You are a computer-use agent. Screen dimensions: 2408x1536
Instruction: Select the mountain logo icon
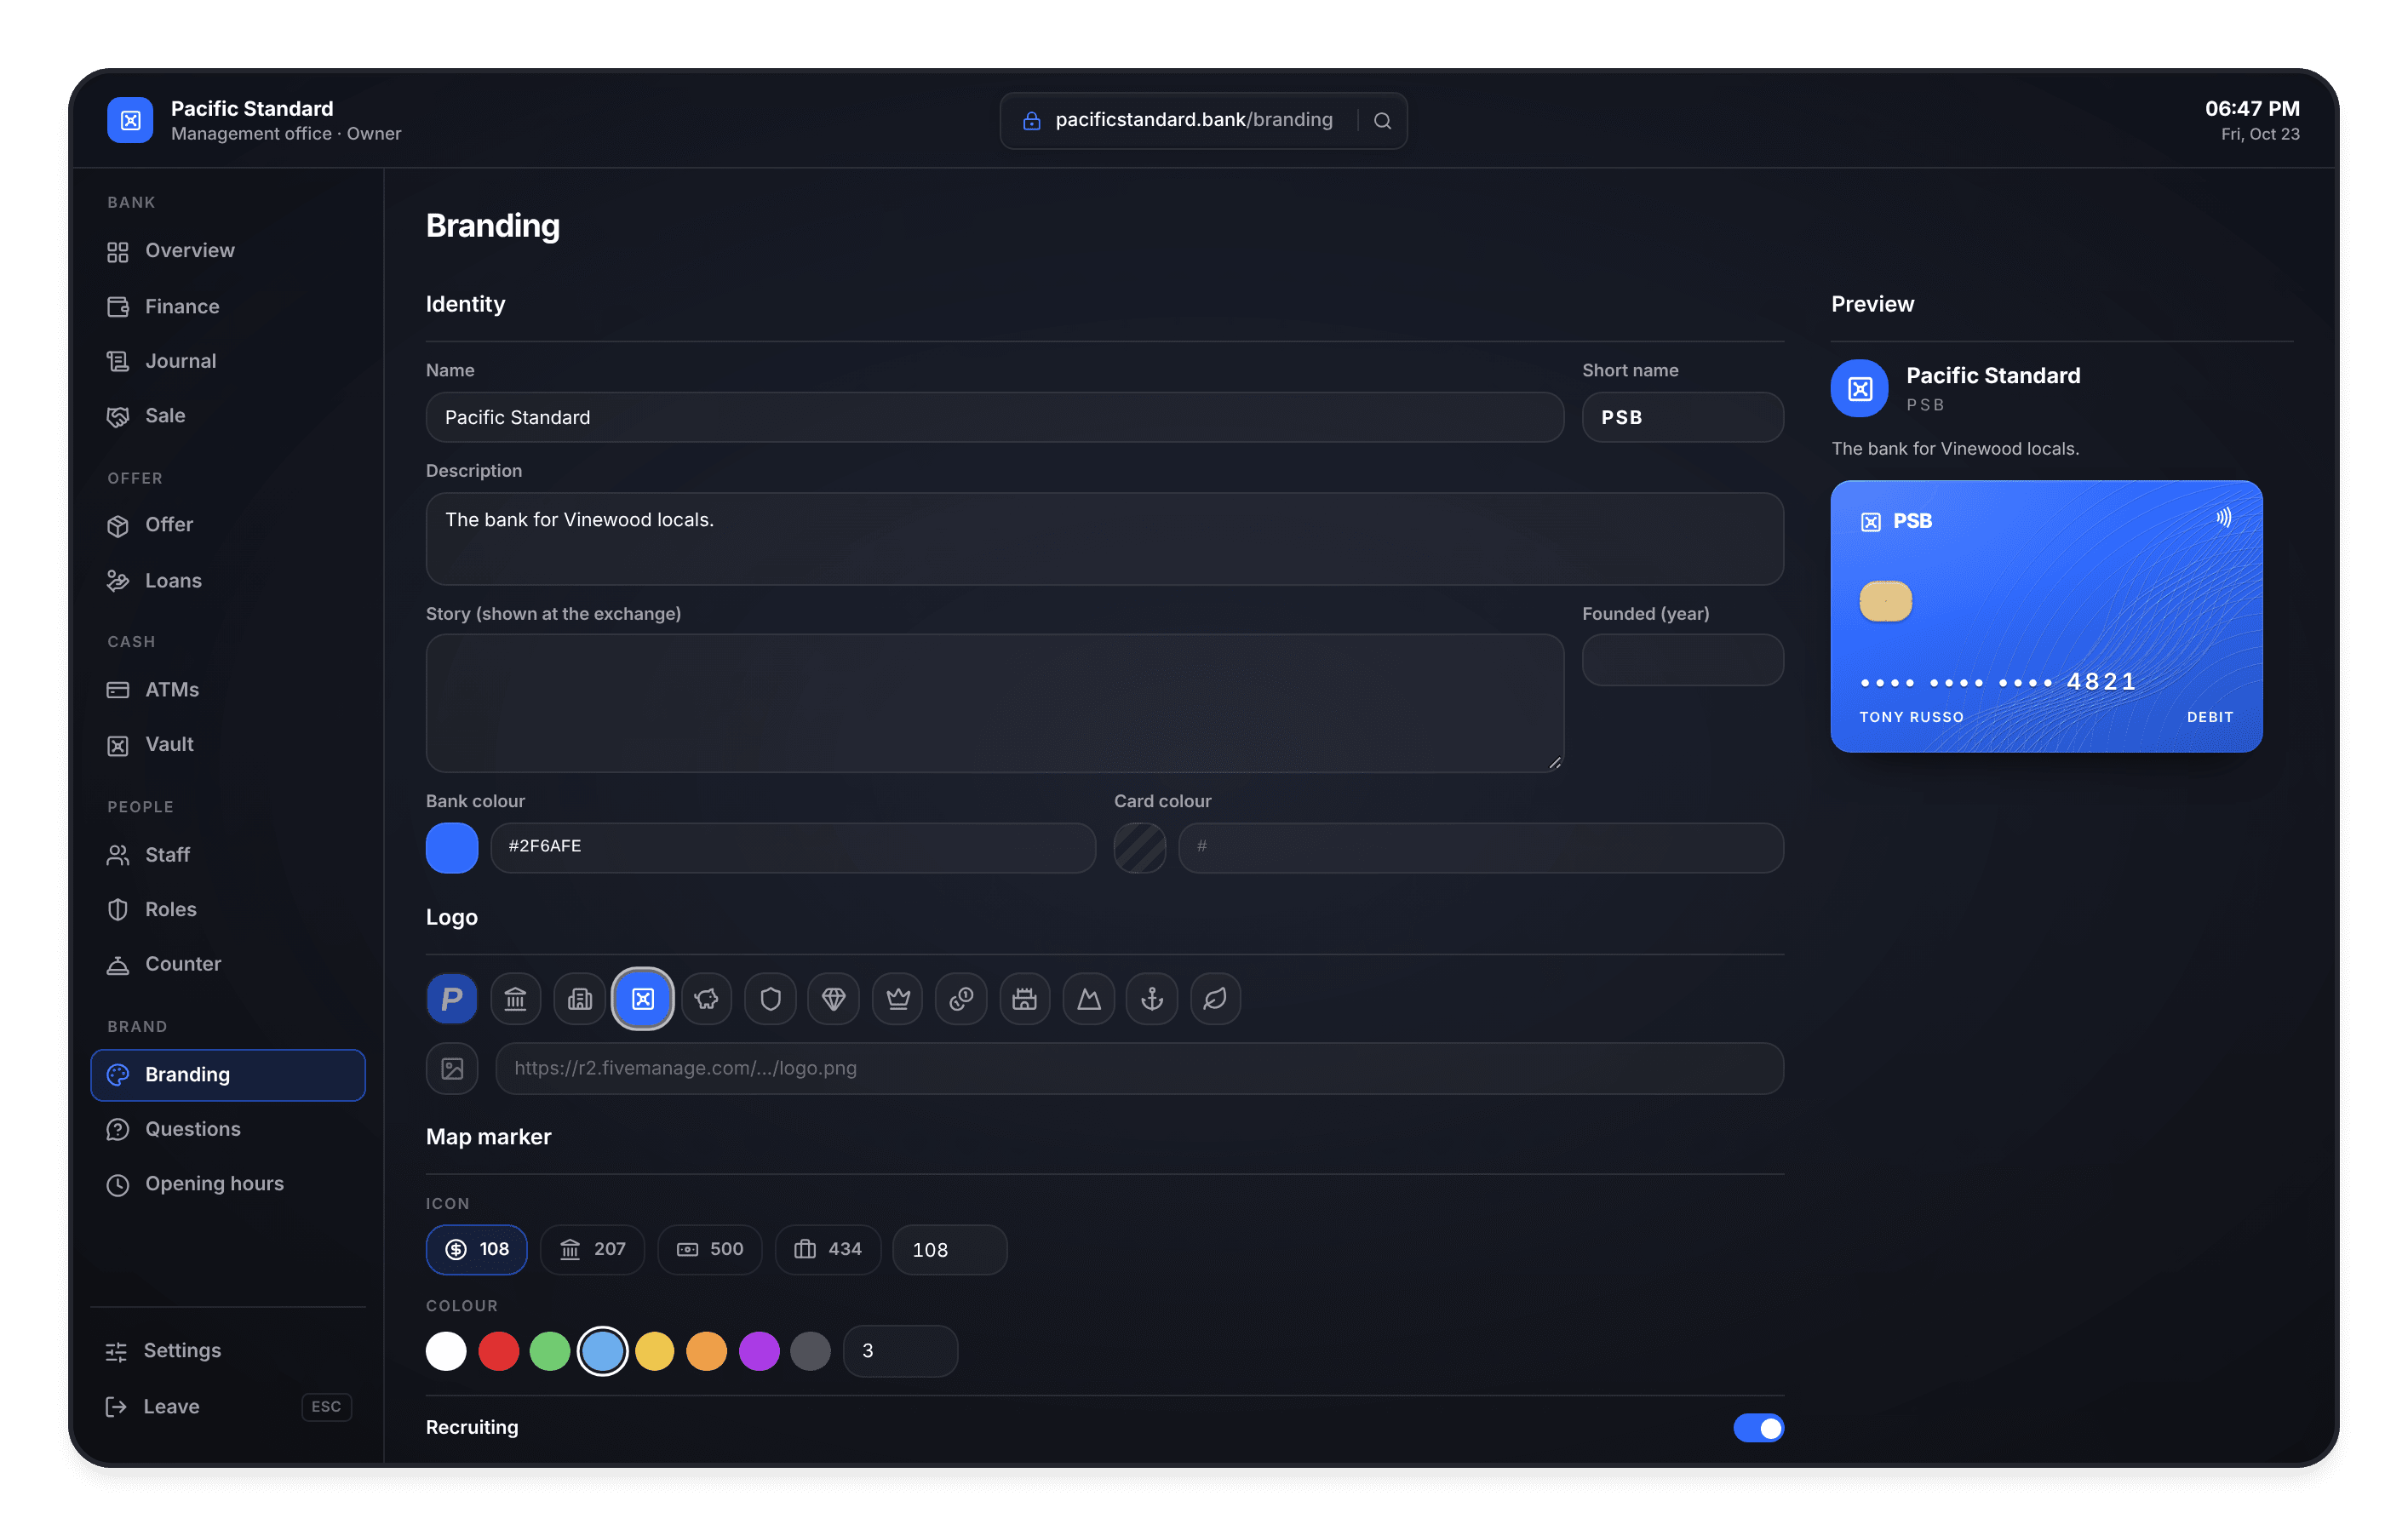click(1088, 998)
